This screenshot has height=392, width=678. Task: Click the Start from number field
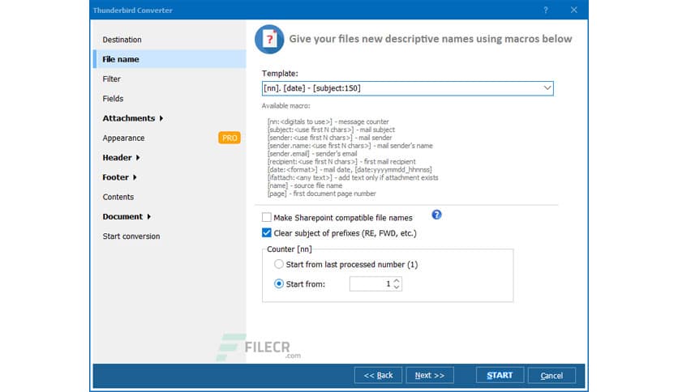coord(370,284)
